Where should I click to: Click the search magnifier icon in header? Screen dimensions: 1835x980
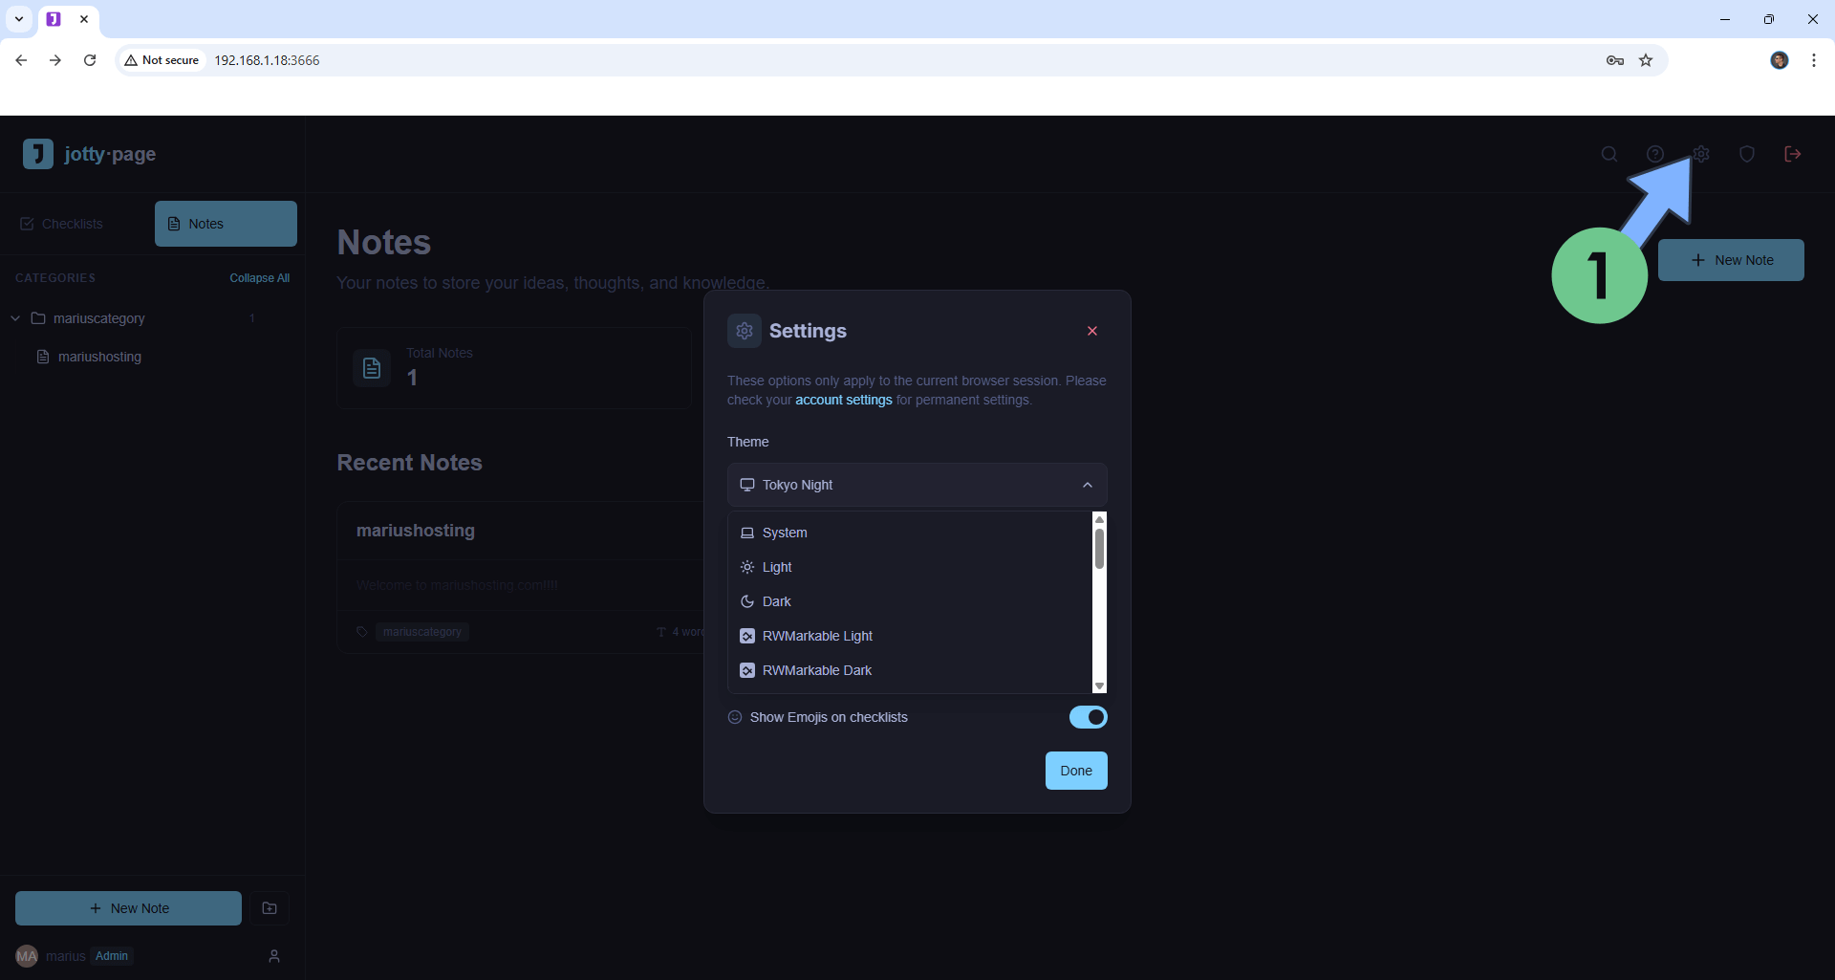point(1609,154)
